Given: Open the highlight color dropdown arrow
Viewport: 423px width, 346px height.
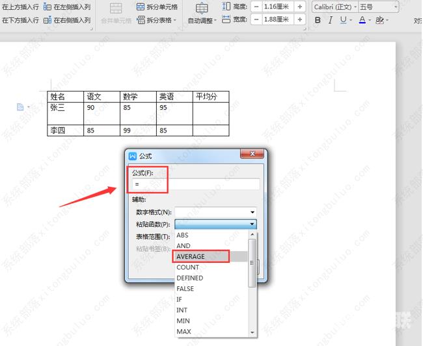Looking at the screenshot, I should coord(387,20).
